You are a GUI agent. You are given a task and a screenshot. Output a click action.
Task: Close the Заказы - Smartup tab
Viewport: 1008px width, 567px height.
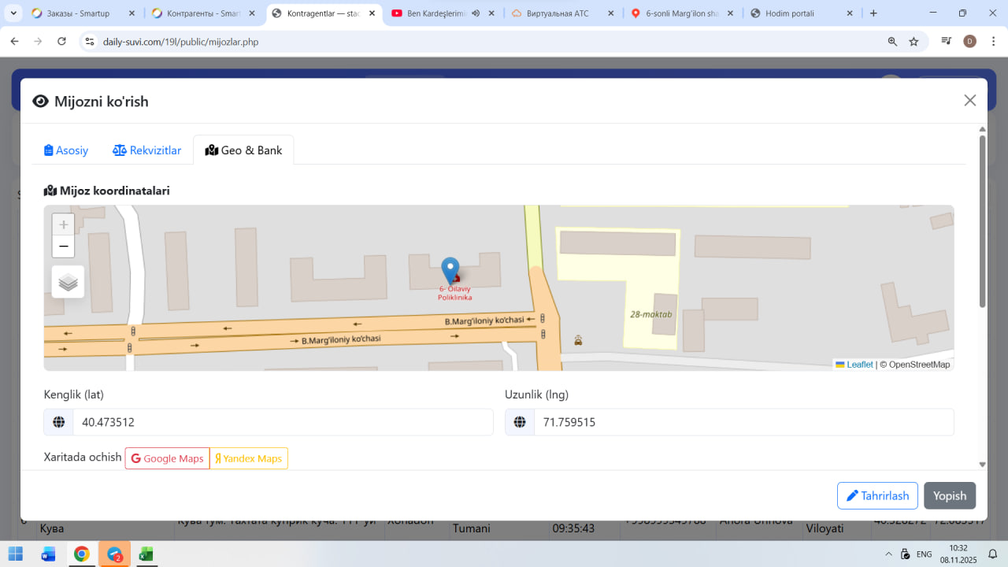point(132,13)
